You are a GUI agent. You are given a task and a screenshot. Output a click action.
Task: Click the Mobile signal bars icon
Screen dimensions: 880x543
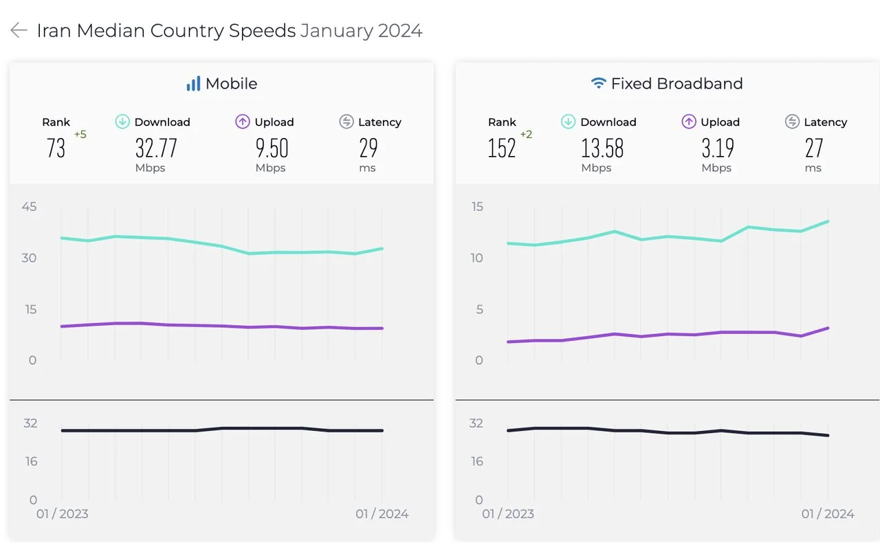point(193,84)
